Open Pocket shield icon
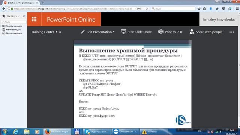Viewport: 240px width, 135px height. click(223, 9)
